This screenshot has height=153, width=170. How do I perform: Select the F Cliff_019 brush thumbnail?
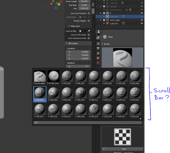pos(94,110)
